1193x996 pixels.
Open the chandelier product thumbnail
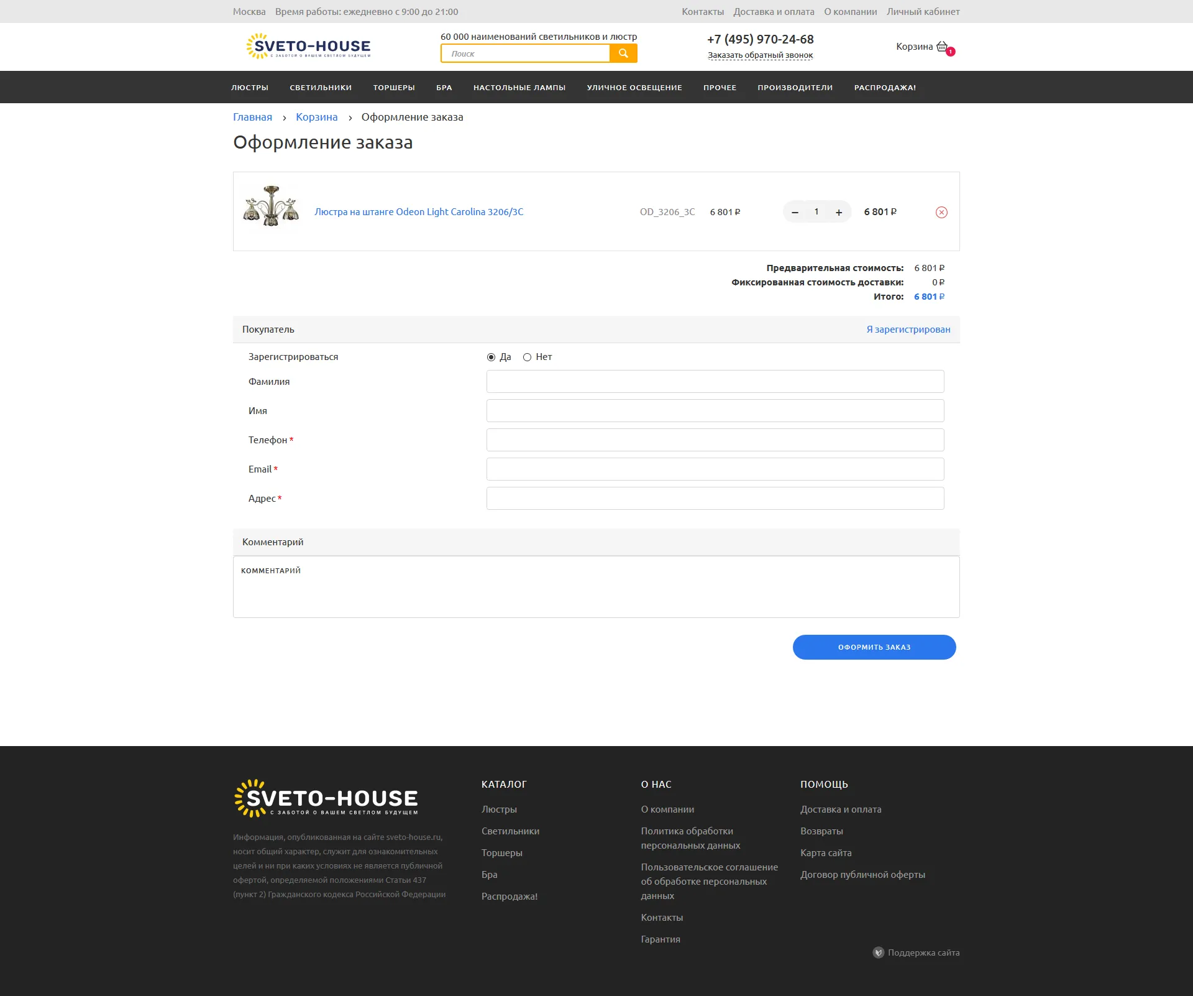(271, 206)
